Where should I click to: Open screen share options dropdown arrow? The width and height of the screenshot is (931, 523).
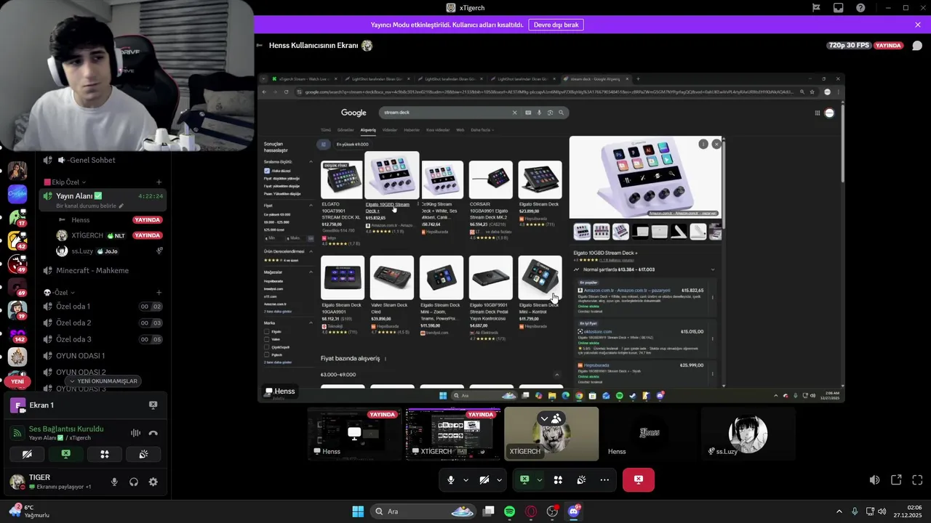[539, 480]
